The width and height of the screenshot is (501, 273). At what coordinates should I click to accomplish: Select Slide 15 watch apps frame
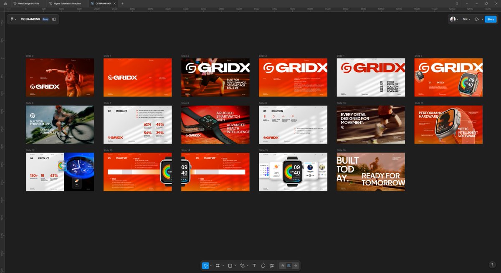293,172
